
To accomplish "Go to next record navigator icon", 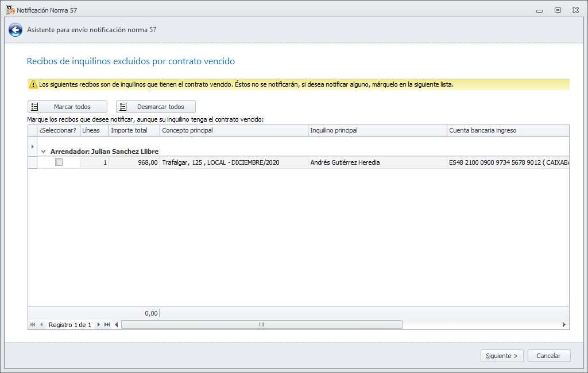I will click(x=99, y=325).
